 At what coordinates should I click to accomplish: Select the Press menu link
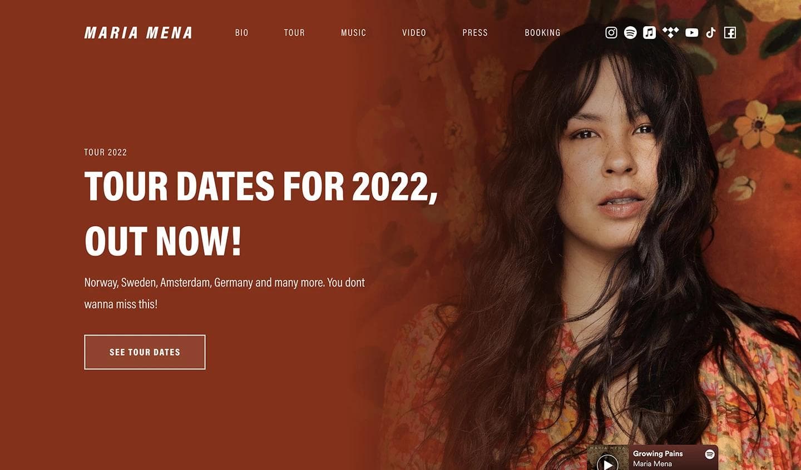tap(475, 33)
